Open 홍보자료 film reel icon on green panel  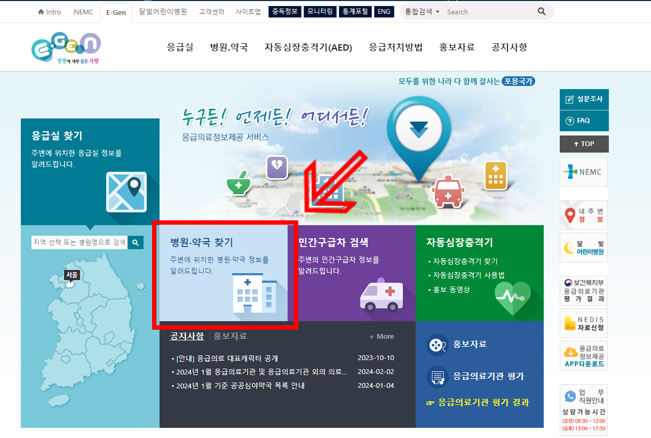(438, 344)
